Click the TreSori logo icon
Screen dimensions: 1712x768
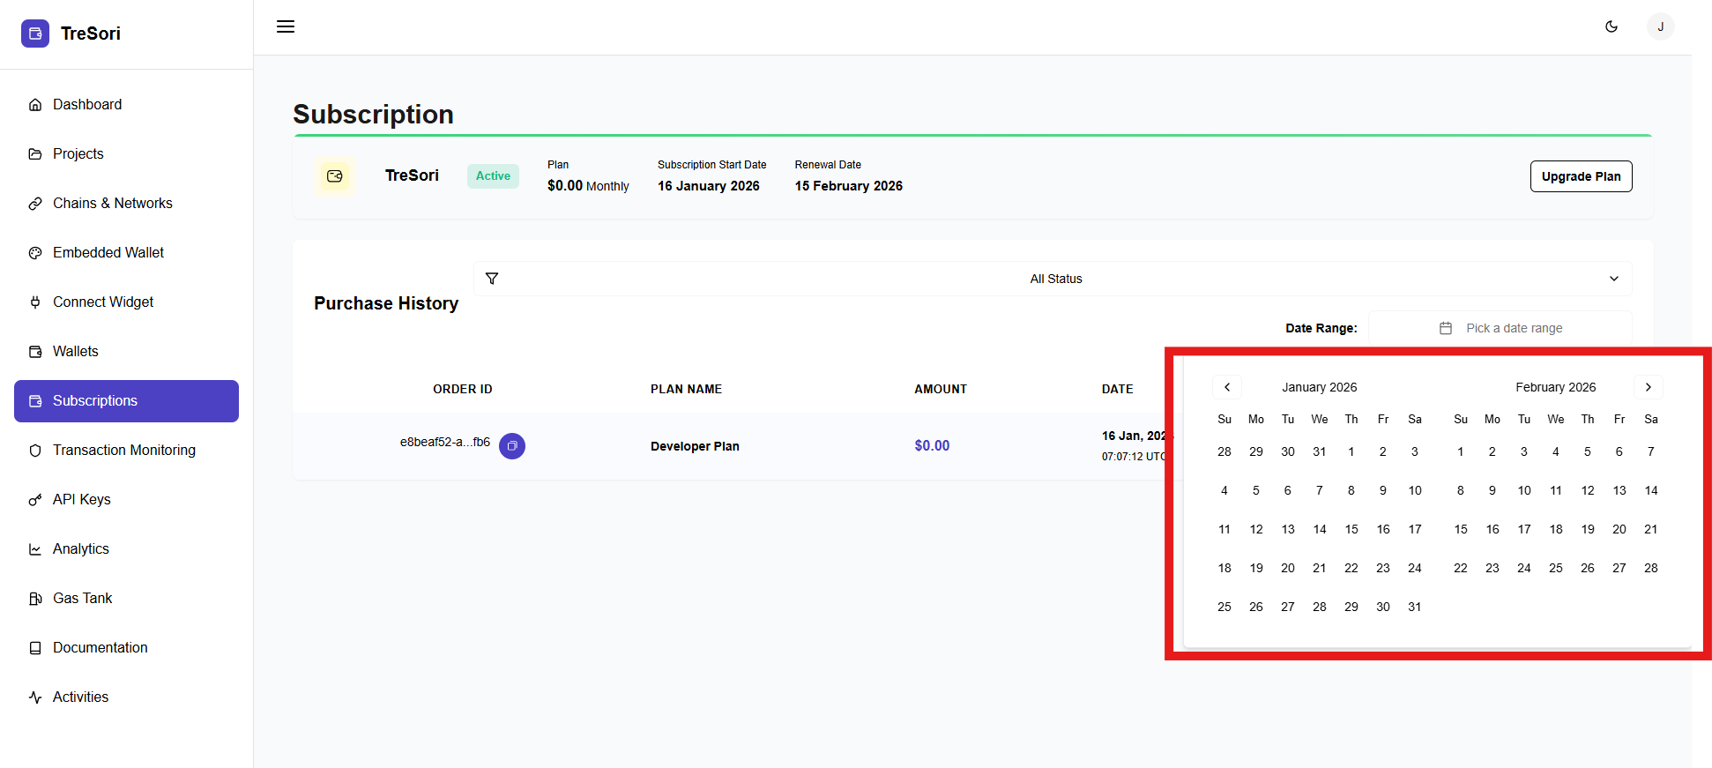[35, 34]
